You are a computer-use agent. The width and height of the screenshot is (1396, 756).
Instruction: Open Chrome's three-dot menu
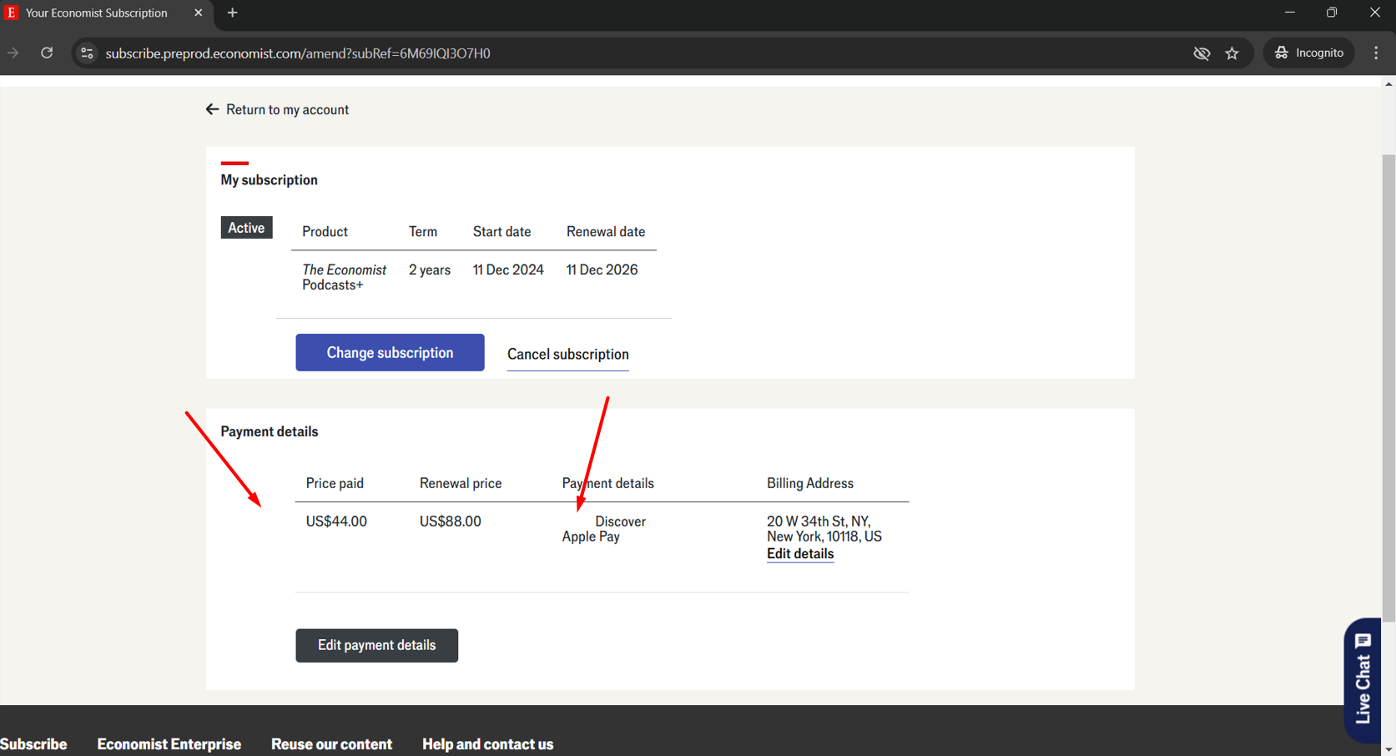(1376, 53)
